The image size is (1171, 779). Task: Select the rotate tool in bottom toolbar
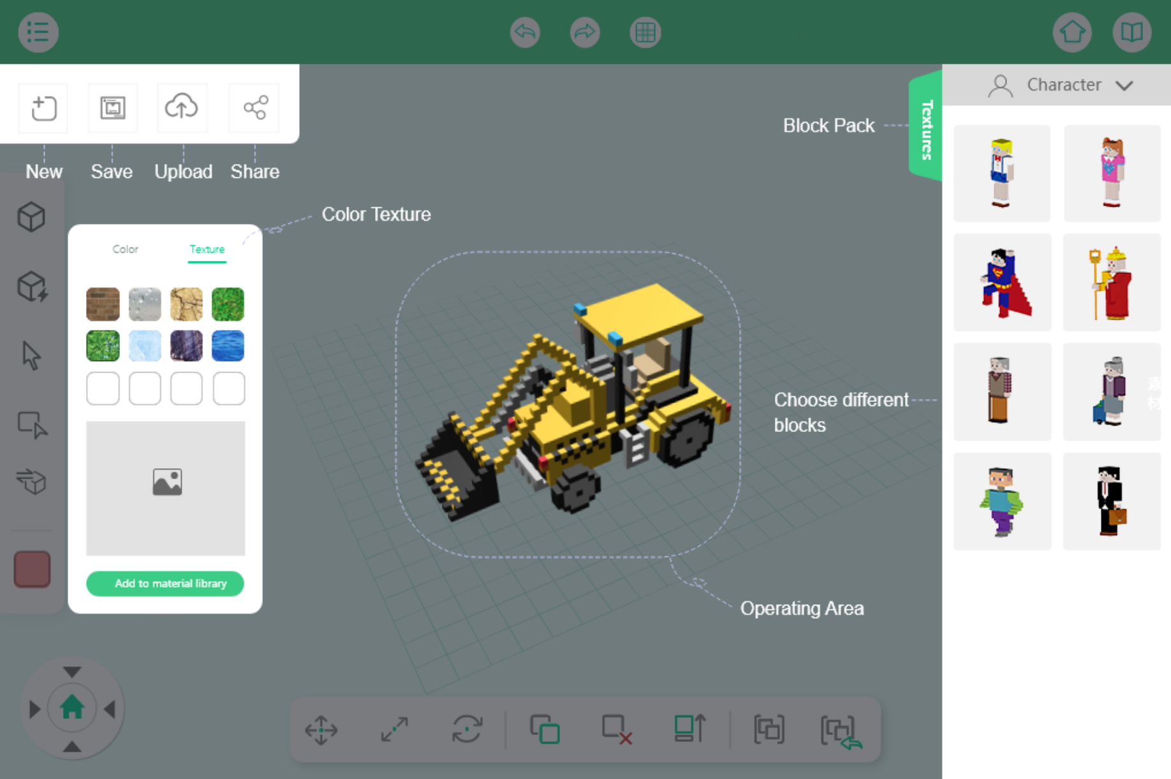point(467,729)
